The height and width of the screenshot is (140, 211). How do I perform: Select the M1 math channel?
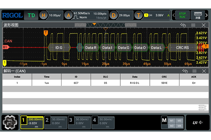tap(172, 120)
